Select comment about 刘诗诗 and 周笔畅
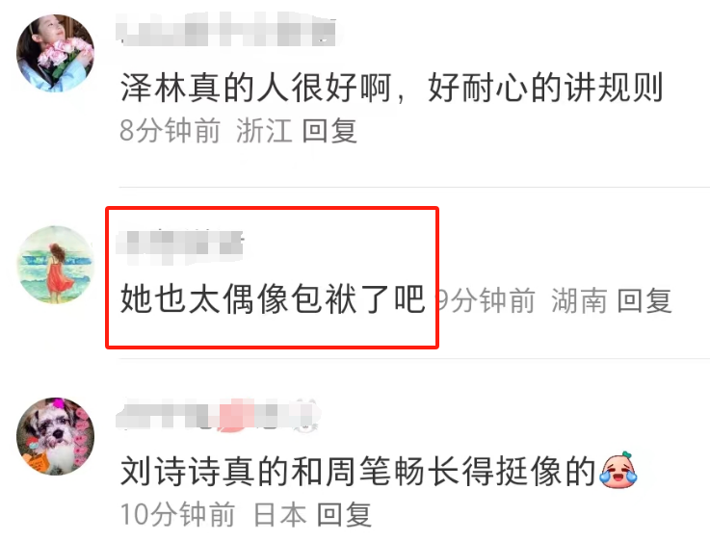The image size is (710, 541). (357, 471)
